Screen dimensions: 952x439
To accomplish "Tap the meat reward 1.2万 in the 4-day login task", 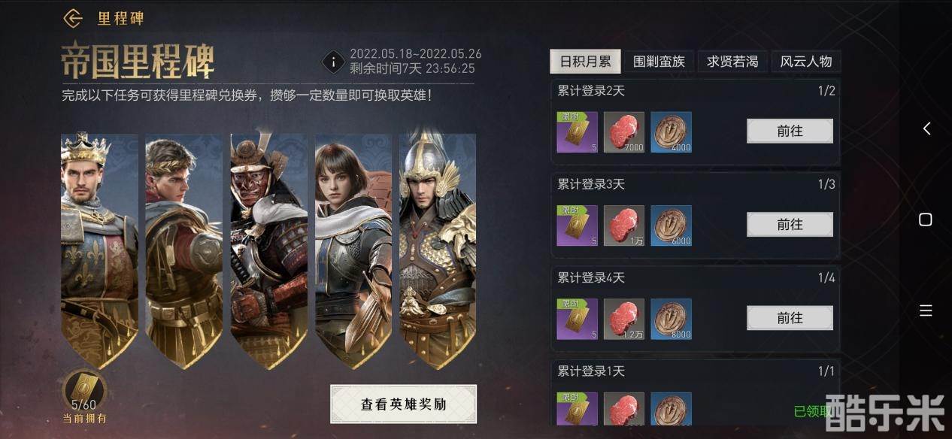I will coord(624,319).
